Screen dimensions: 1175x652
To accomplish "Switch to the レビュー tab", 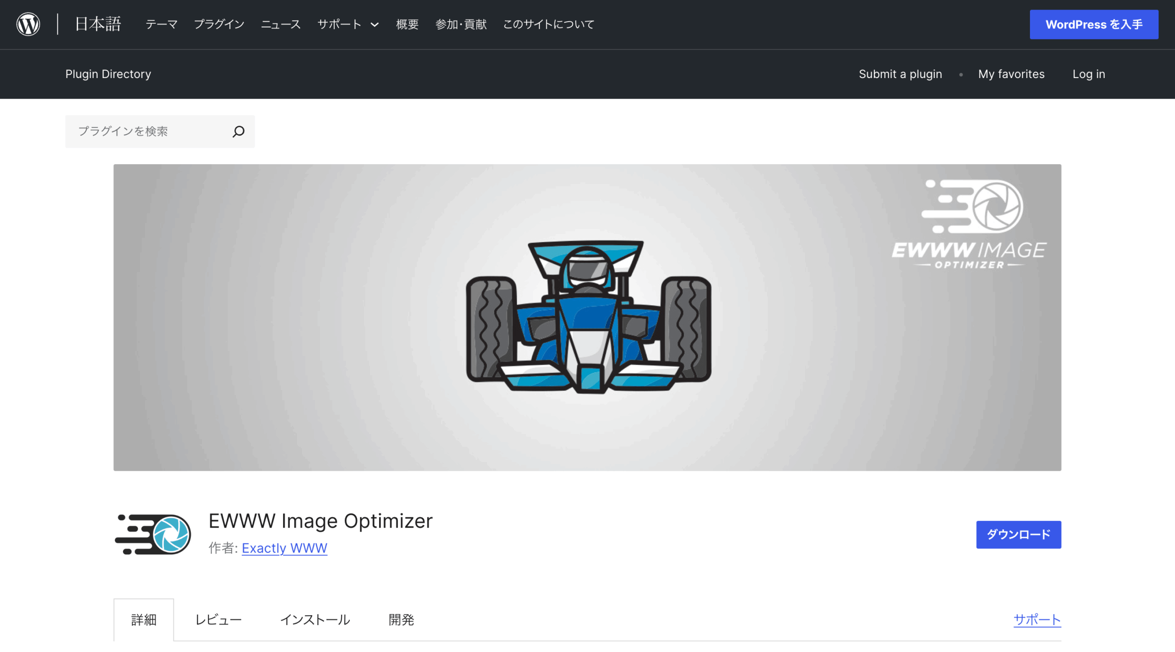I will 218,620.
